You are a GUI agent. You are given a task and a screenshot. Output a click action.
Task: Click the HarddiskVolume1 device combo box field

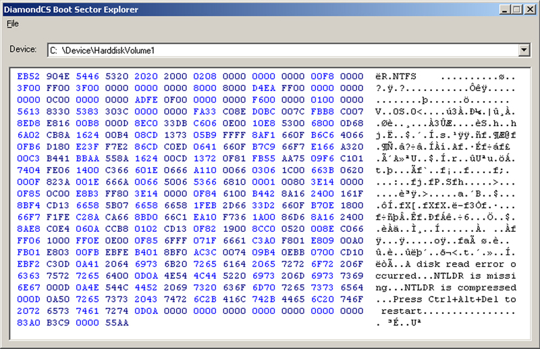(x=283, y=50)
